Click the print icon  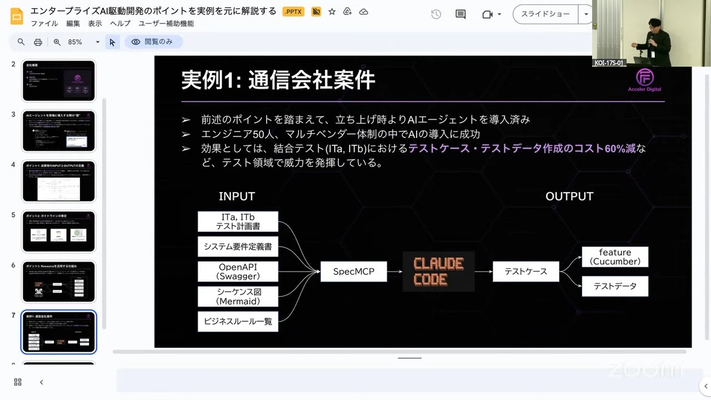[38, 42]
